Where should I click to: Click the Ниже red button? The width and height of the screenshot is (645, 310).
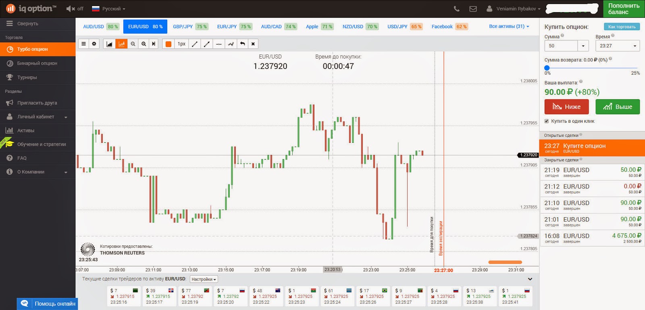coord(566,107)
